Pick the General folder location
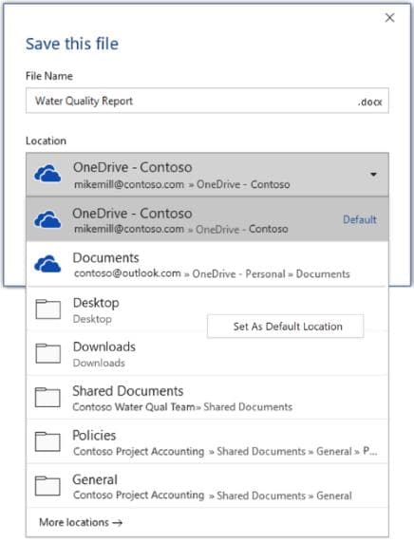The image size is (414, 543). point(207,486)
